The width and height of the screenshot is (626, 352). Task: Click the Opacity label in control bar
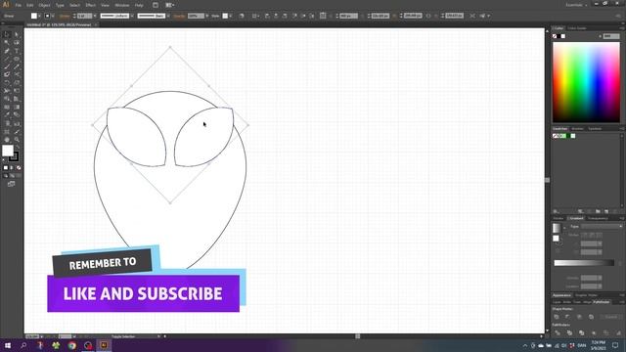(179, 16)
